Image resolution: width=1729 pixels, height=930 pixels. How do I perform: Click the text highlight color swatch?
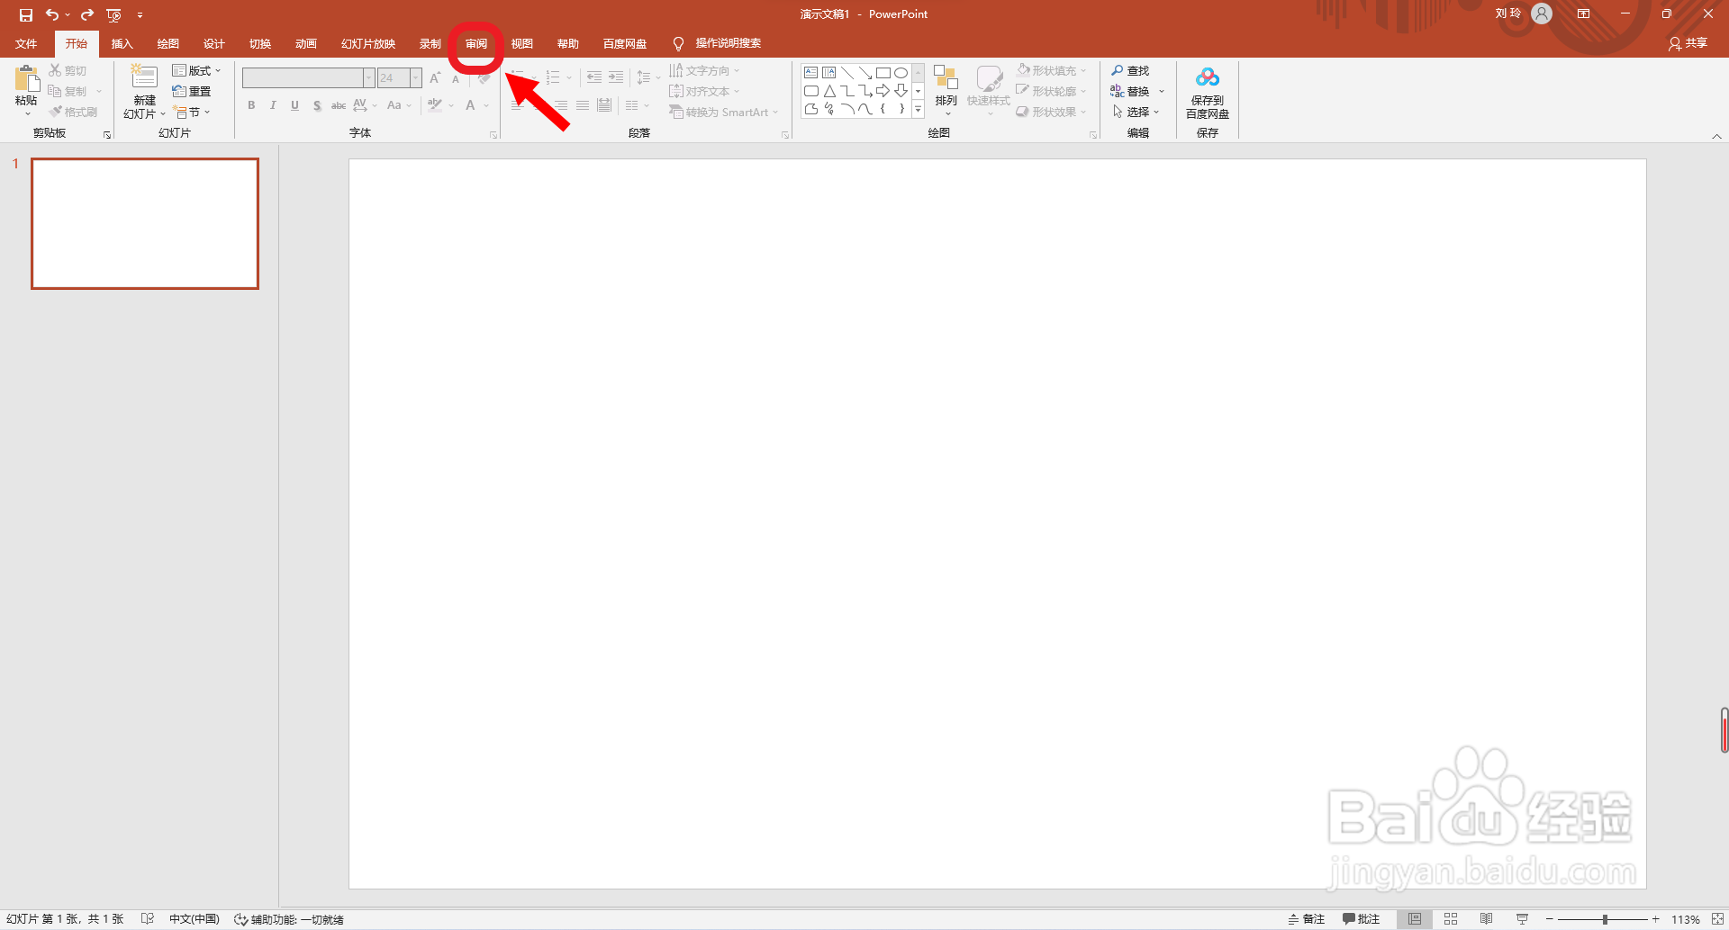point(435,105)
